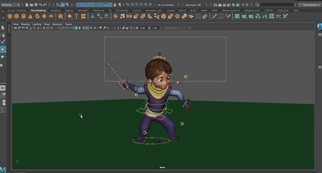
Task: Switch to the Sculpting shelf tab
Action: (55, 10)
